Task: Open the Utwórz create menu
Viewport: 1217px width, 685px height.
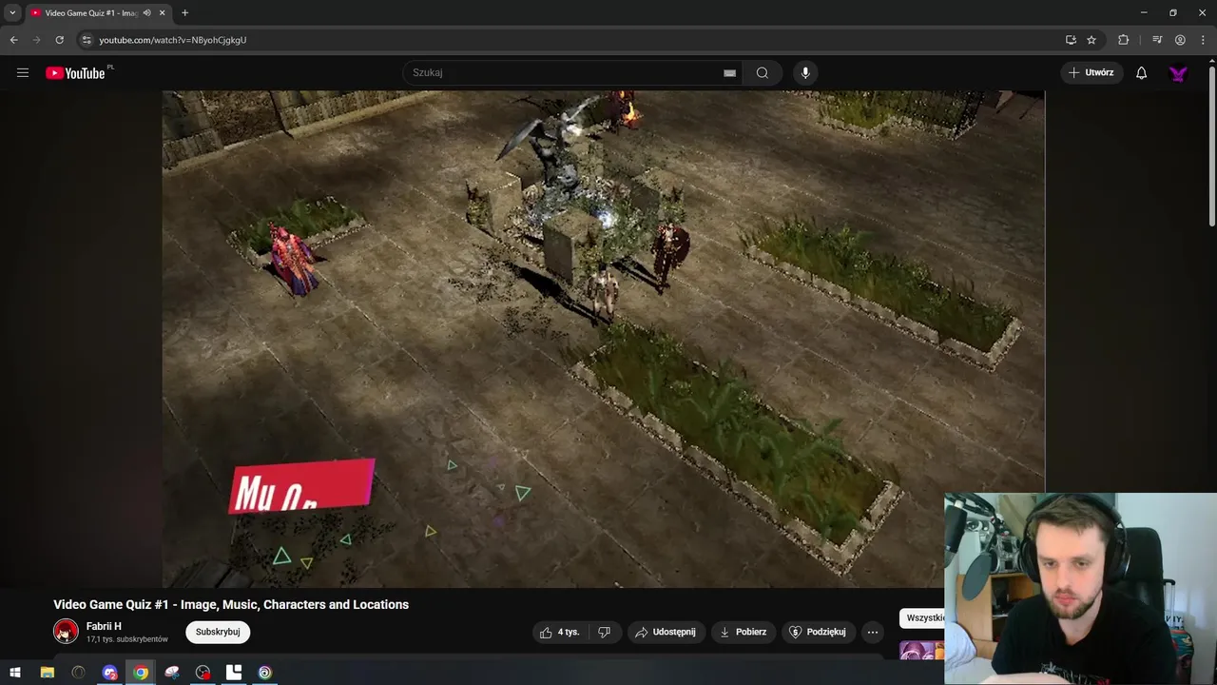Action: pos(1091,72)
